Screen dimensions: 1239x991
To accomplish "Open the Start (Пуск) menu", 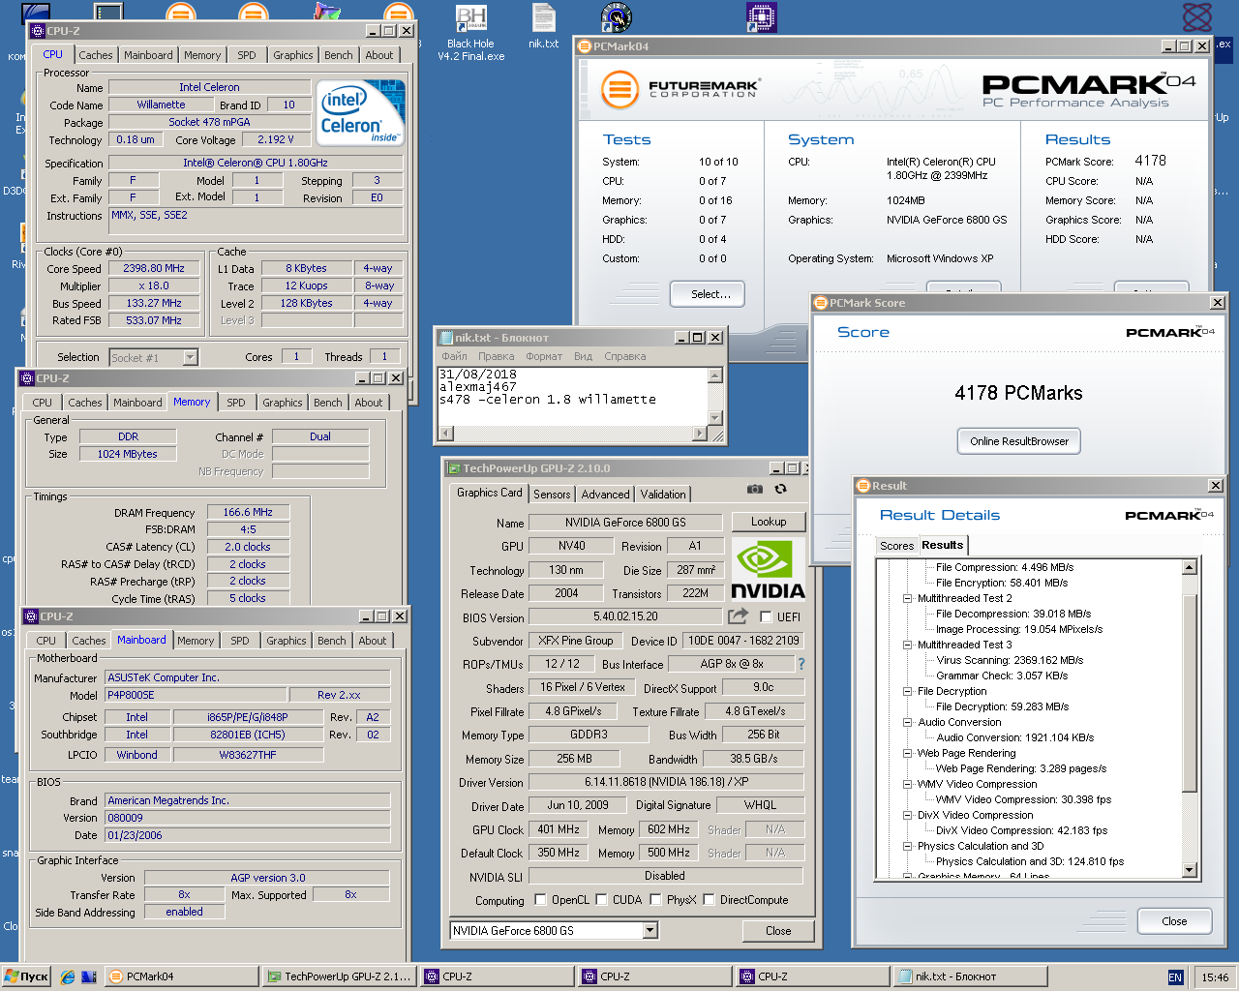I will click(26, 976).
